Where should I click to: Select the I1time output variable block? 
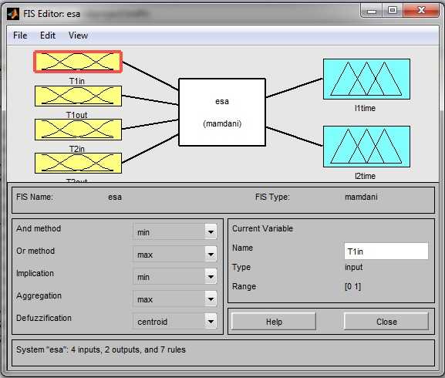(366, 79)
